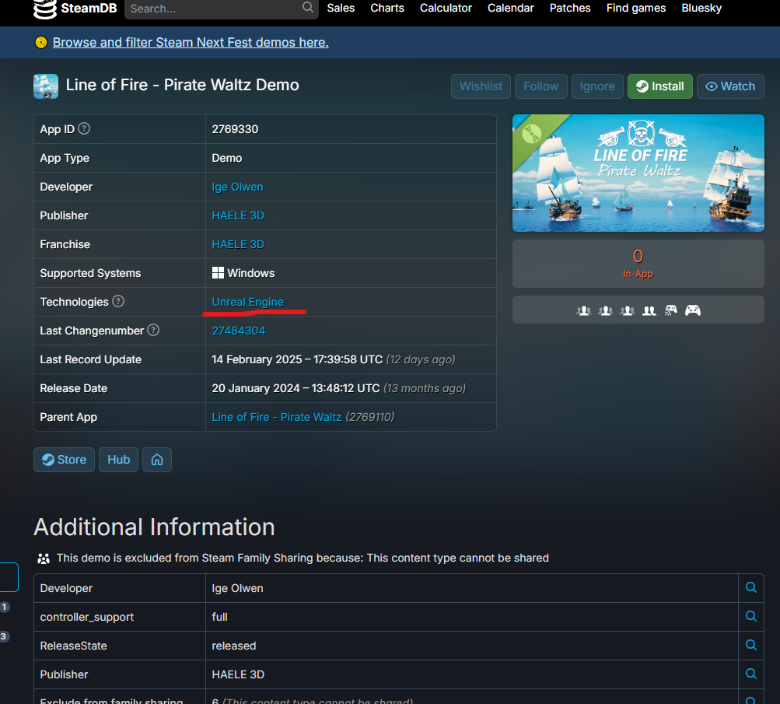Open the Calculator page

(x=446, y=8)
